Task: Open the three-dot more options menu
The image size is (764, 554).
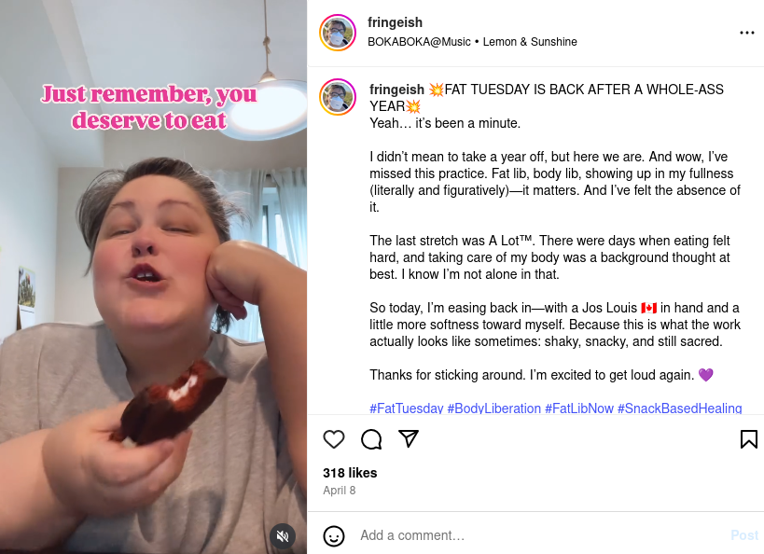Action: click(x=746, y=33)
